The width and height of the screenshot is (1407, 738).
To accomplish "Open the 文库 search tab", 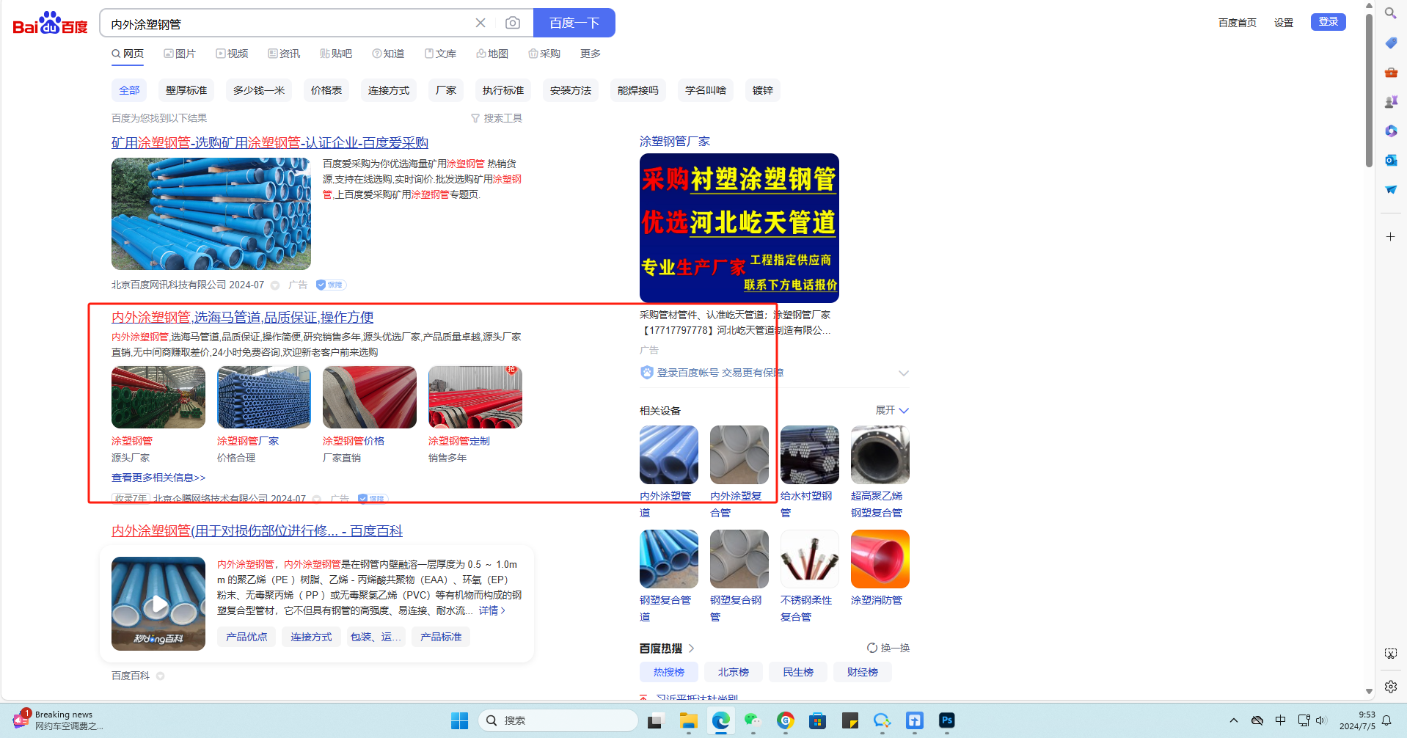I will click(440, 54).
